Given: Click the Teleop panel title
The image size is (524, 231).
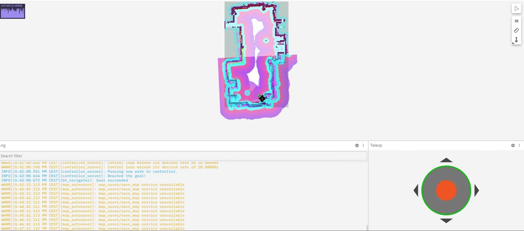Looking at the screenshot, I should click(376, 145).
